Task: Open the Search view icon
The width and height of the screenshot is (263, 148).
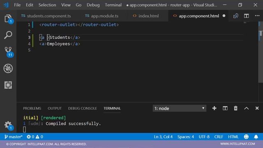Action: pyautogui.click(x=8, y=35)
